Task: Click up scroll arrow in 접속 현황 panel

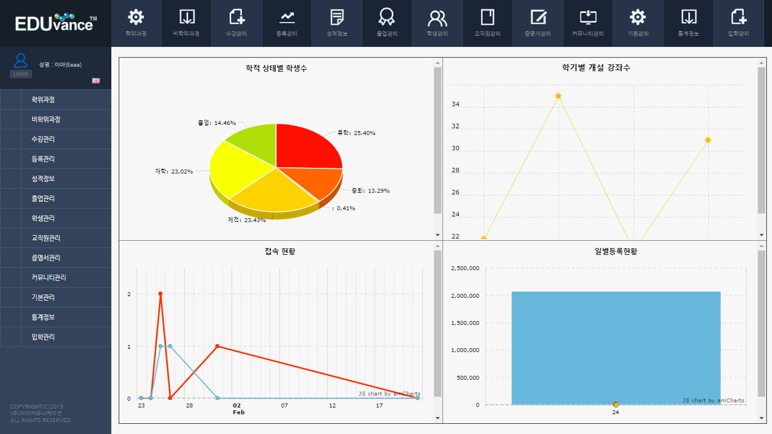Action: point(437,246)
